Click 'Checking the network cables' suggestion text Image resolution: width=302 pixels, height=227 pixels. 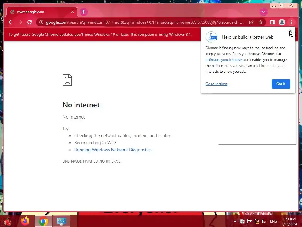(122, 136)
